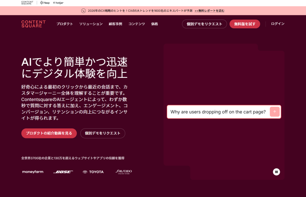Click the Moneyfarm logo
The height and width of the screenshot is (197, 306).
[x=33, y=172]
